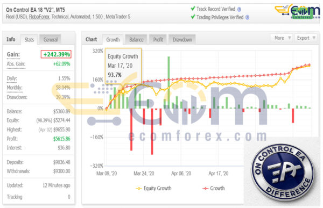Screen dimensions: 323x208
Task: Click the 93.7% Equity Growth tooltip
Action: click(123, 66)
